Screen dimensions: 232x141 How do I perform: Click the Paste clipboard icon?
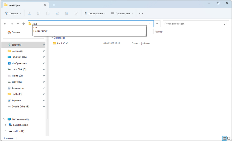tap(48, 13)
